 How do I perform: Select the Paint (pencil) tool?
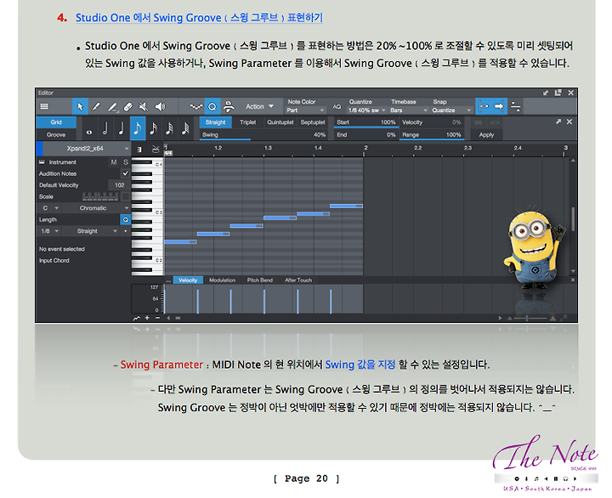click(96, 106)
